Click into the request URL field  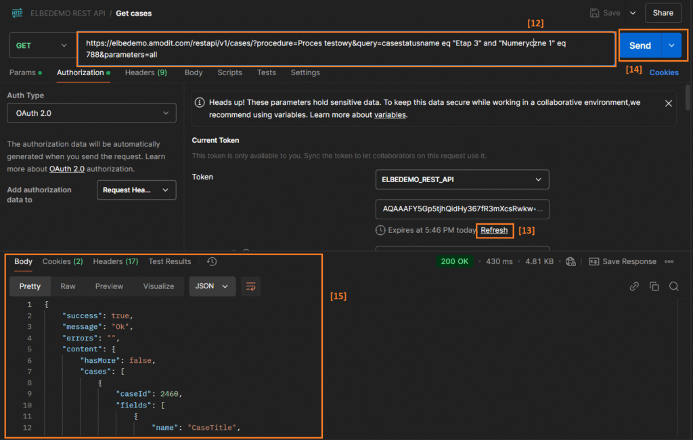[346, 49]
